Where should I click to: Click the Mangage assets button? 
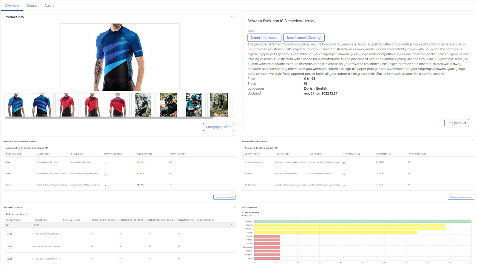pos(219,127)
